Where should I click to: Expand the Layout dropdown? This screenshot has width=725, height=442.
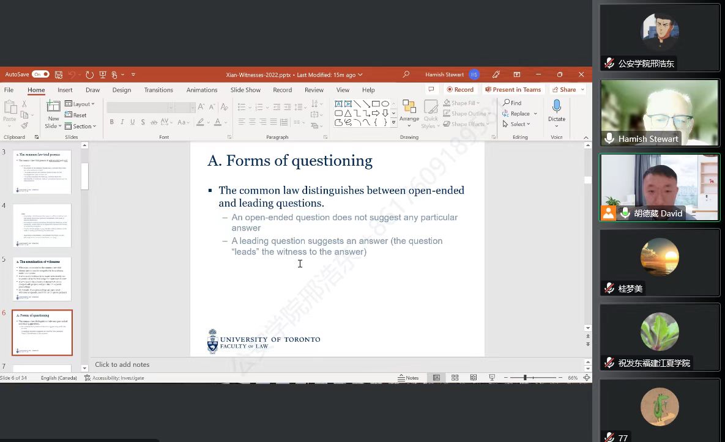[x=80, y=104]
